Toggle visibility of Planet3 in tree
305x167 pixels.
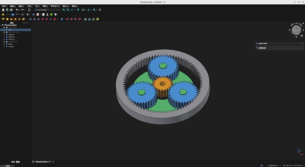pos(4,39)
